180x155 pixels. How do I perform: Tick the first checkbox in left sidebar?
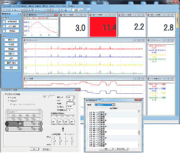coord(4,22)
